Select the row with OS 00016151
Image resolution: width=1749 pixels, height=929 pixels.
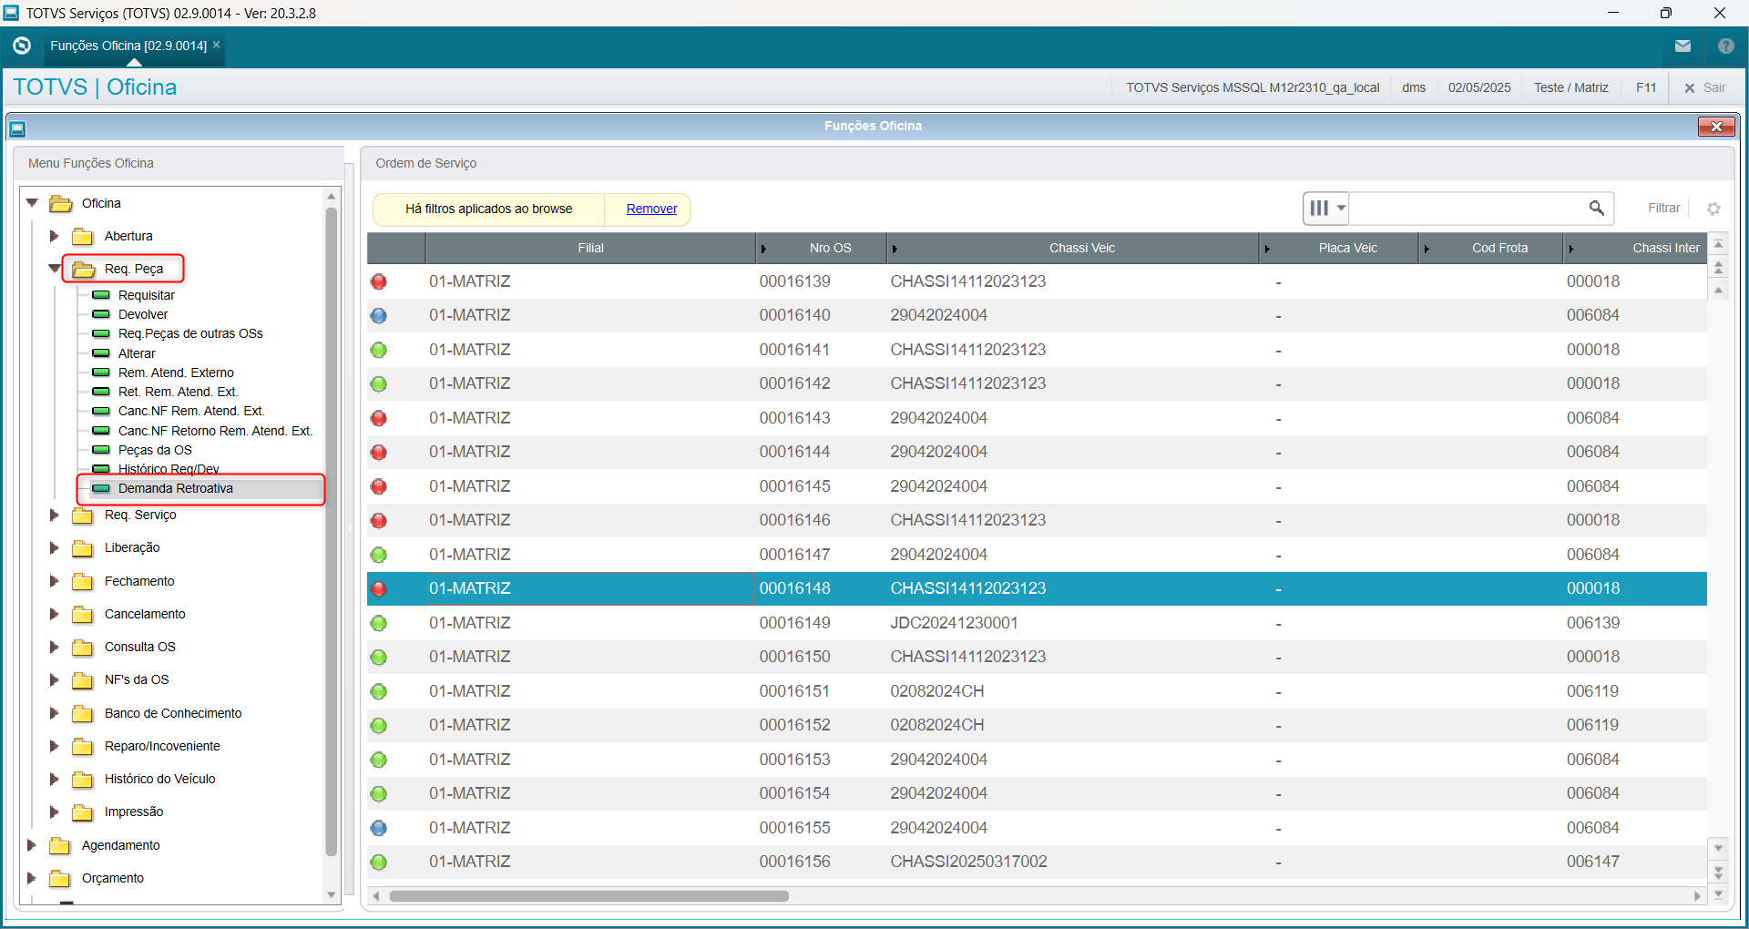pyautogui.click(x=1037, y=692)
